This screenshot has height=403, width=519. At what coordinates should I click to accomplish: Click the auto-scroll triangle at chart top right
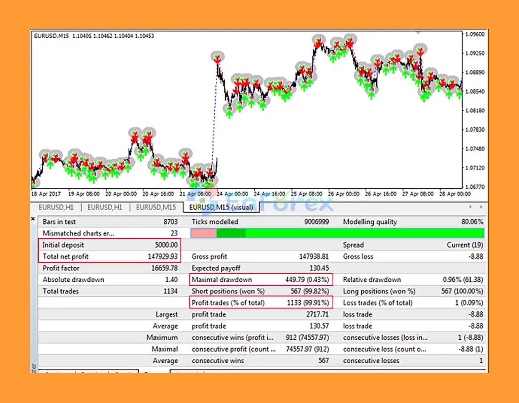[x=417, y=32]
